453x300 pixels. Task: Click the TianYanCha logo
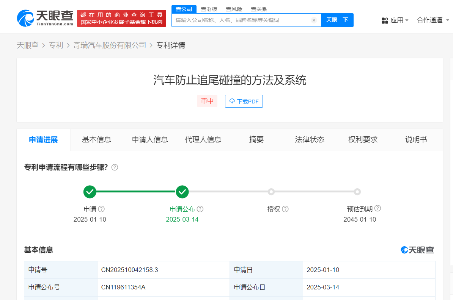(45, 18)
